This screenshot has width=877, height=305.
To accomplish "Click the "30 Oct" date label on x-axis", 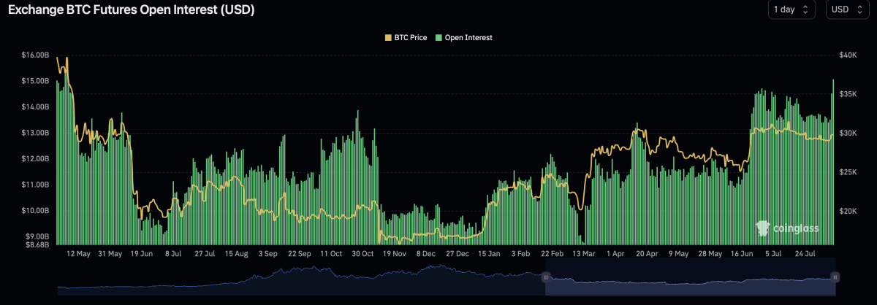I will point(363,254).
